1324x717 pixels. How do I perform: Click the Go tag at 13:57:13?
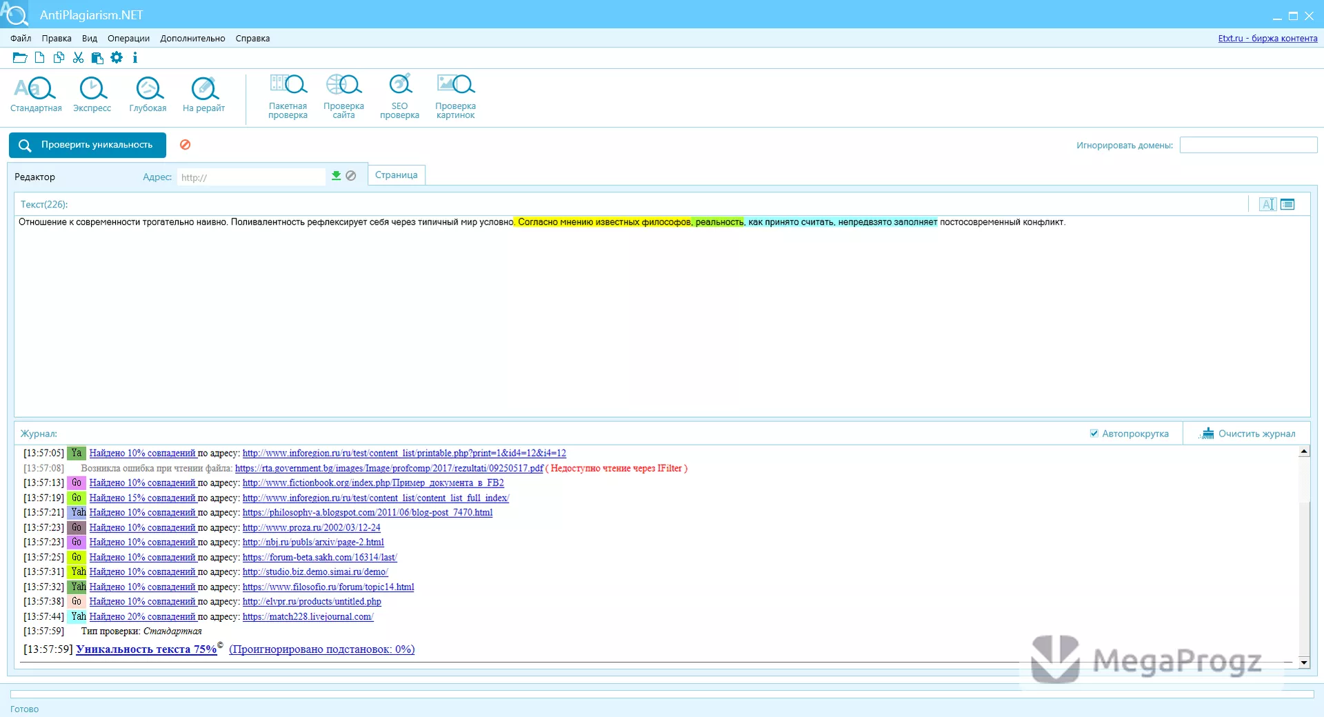pos(77,483)
